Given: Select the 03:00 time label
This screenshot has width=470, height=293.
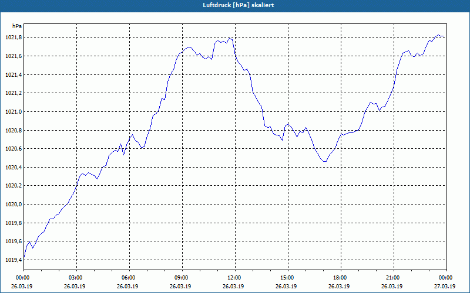Looking at the screenshot, I should pos(75,278).
